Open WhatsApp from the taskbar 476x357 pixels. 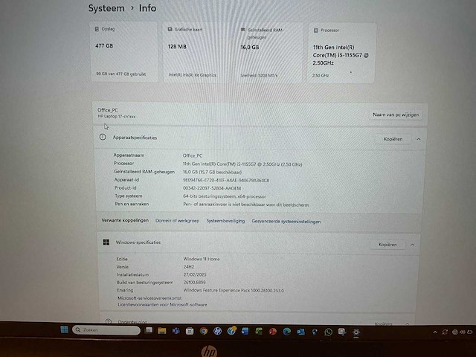[328, 332]
